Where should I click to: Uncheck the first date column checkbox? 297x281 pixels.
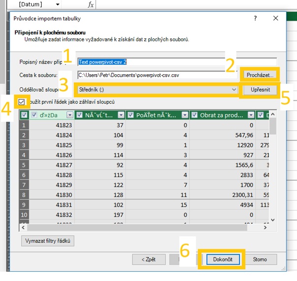pos(34,115)
